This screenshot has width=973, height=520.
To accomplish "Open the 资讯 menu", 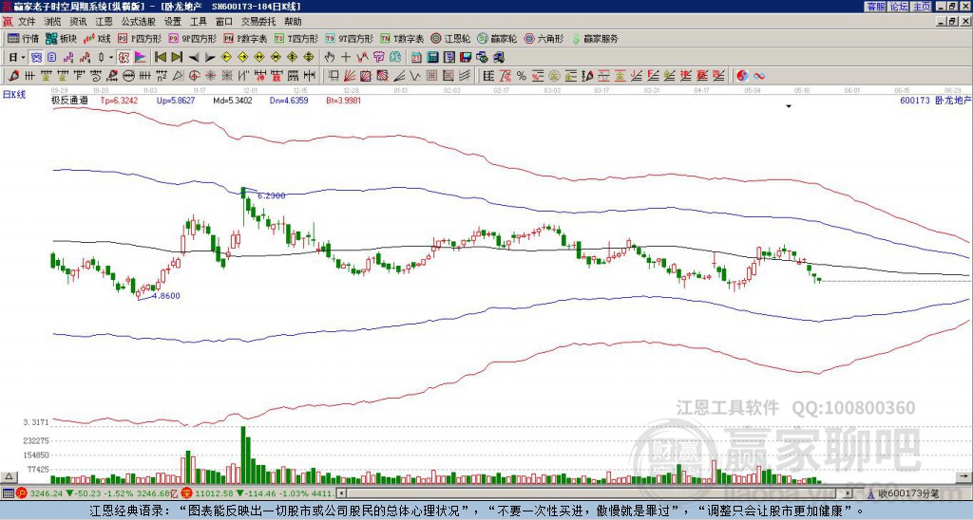I will (x=78, y=22).
